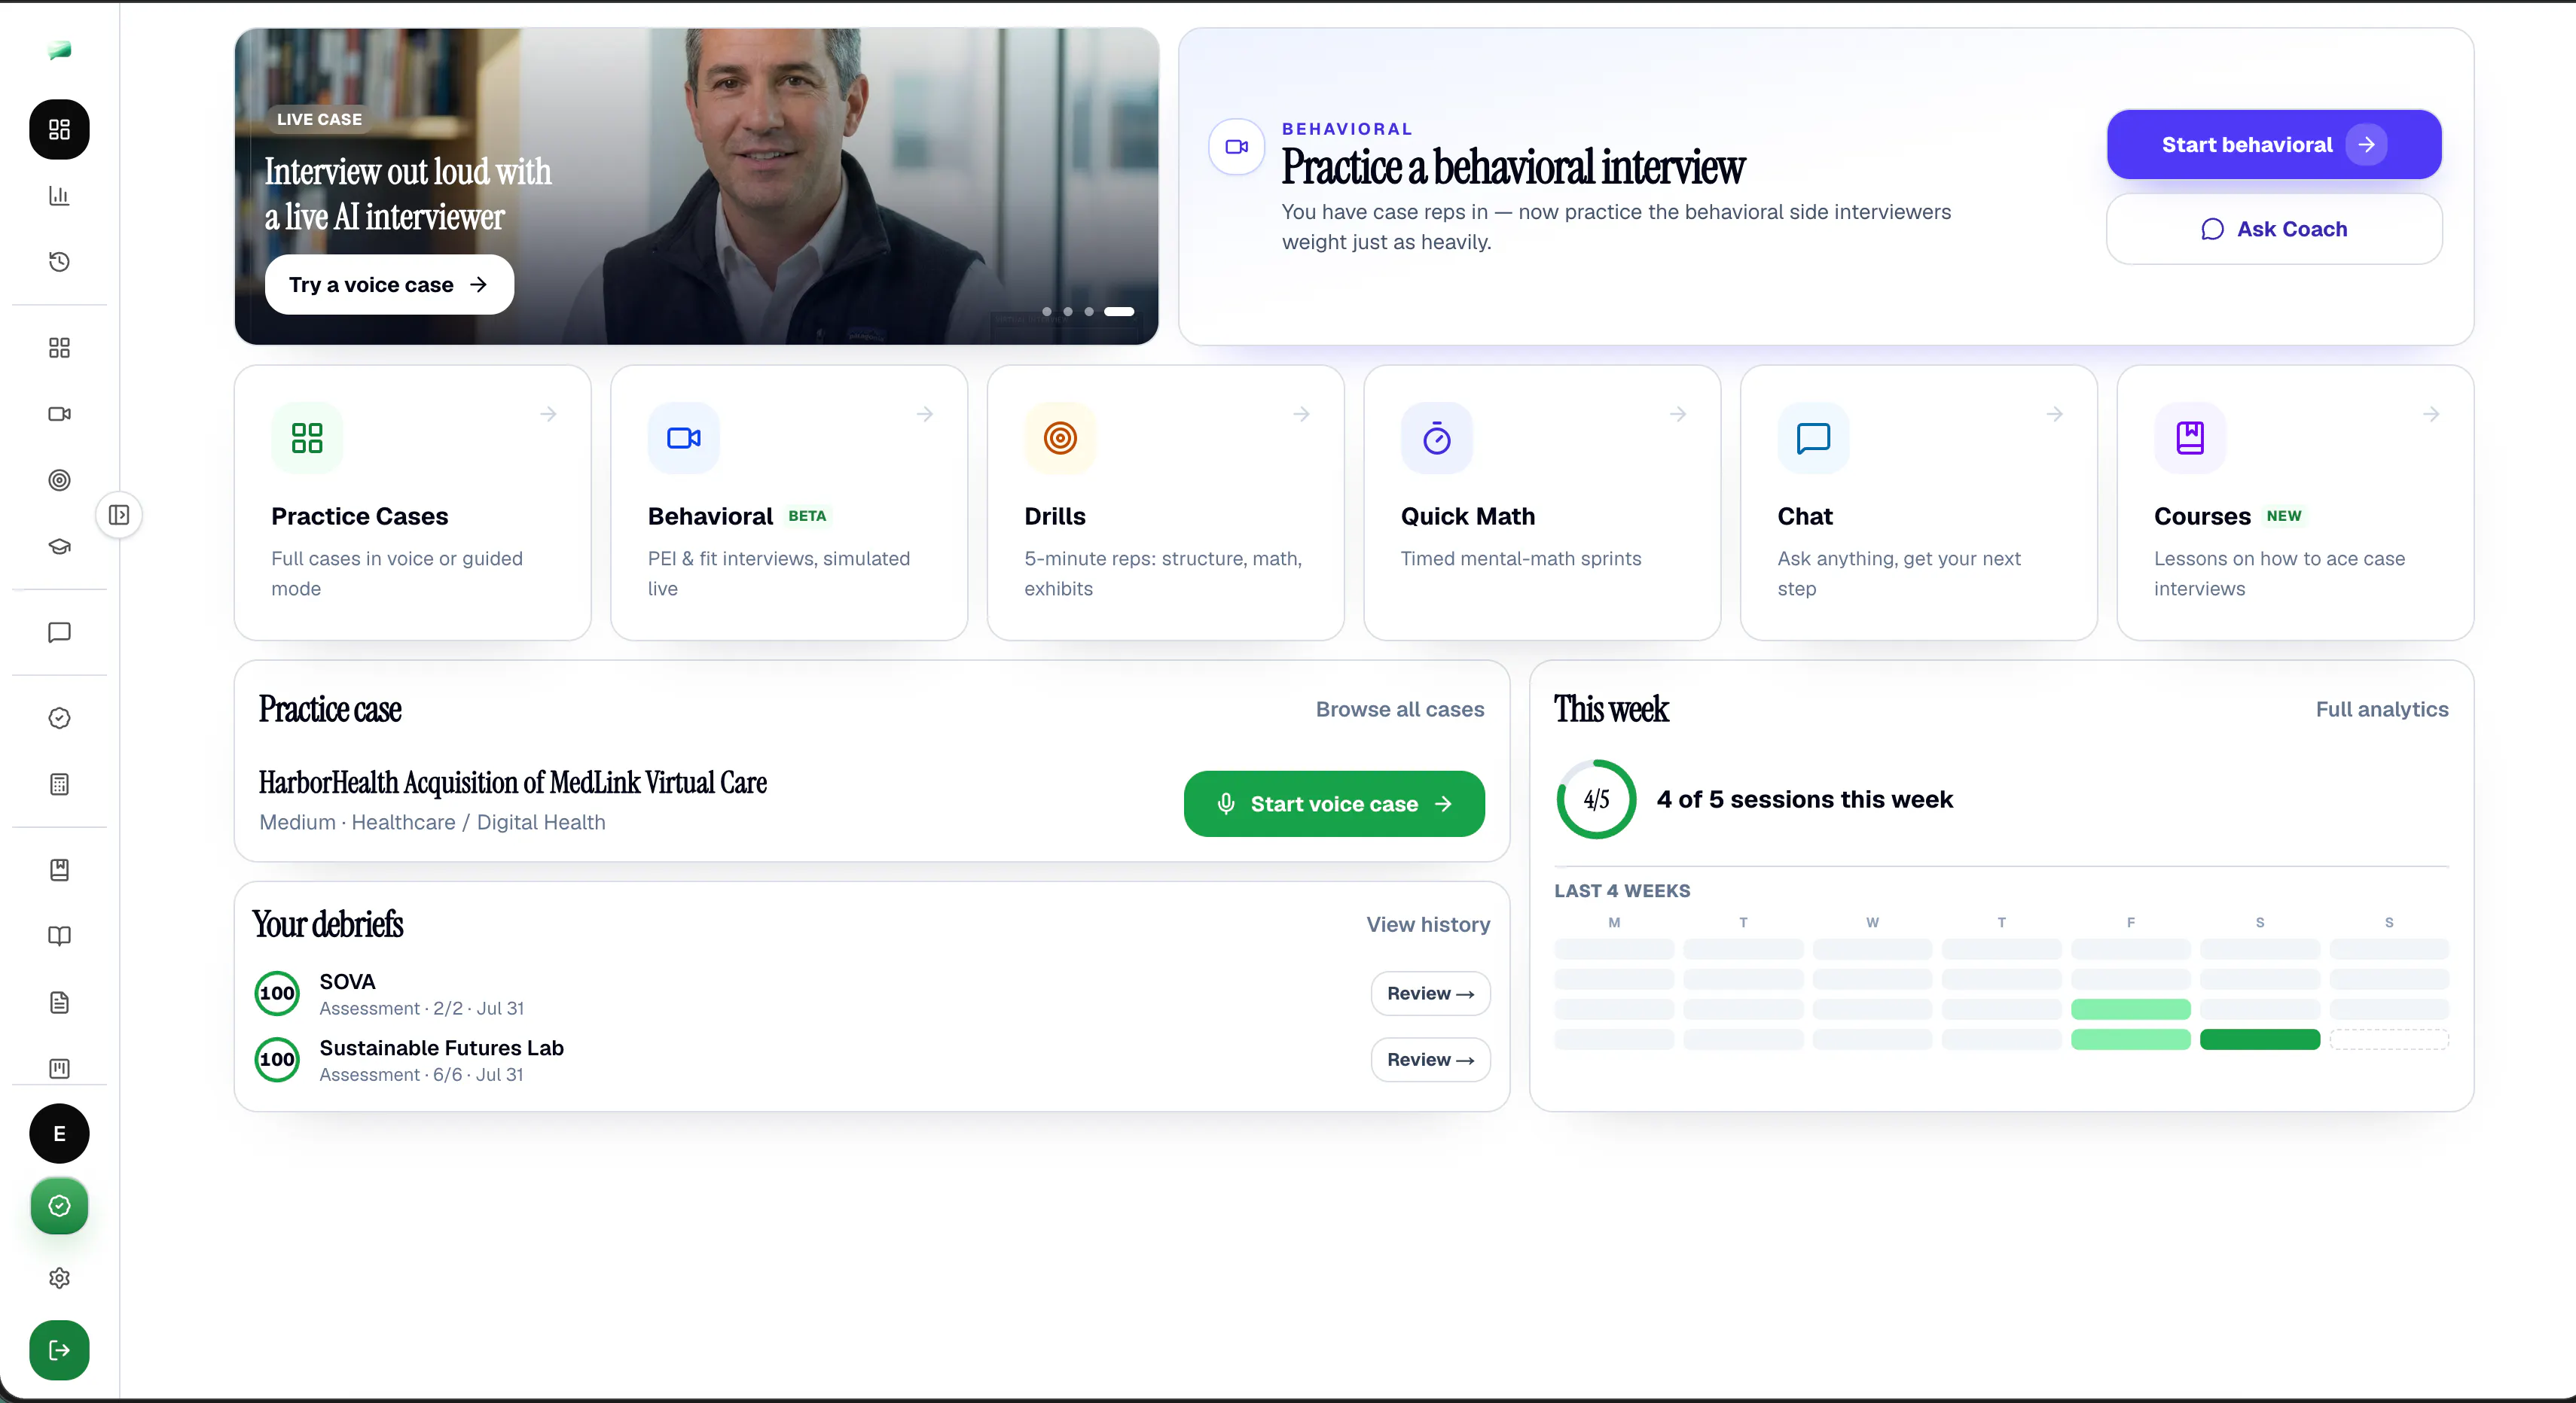Click the Practice Cases card grid icon
Viewport: 2576px width, 1403px height.
(x=307, y=438)
